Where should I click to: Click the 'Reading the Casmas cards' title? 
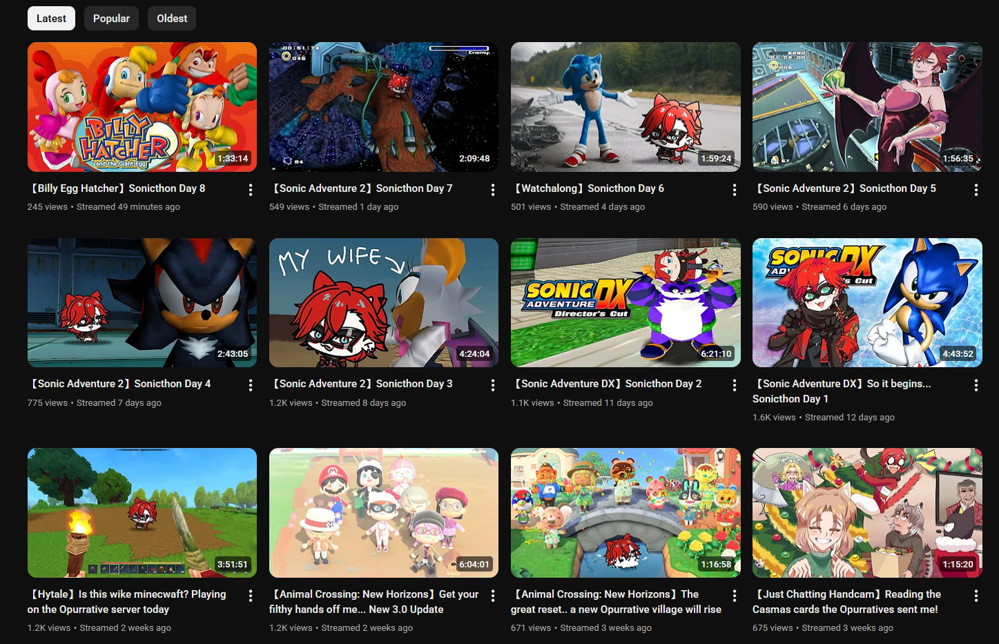point(846,602)
